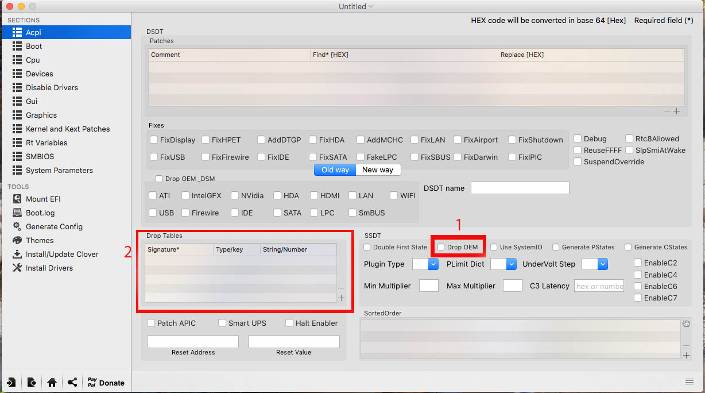
Task: Click the Min Multiplier field
Action: [x=429, y=286]
